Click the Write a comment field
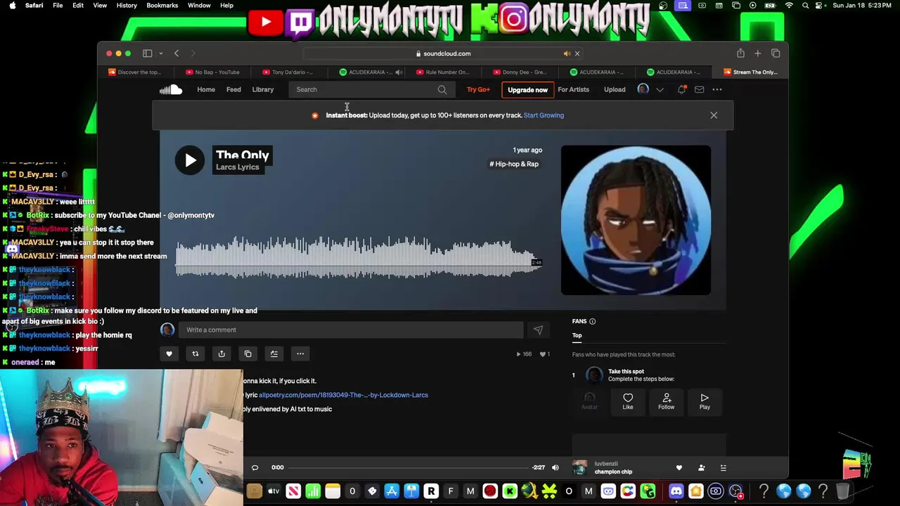Viewport: 900px width, 506px height. pyautogui.click(x=350, y=330)
